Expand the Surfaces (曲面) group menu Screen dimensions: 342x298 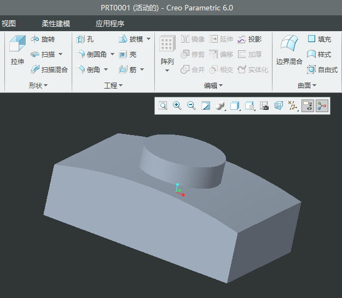point(307,85)
